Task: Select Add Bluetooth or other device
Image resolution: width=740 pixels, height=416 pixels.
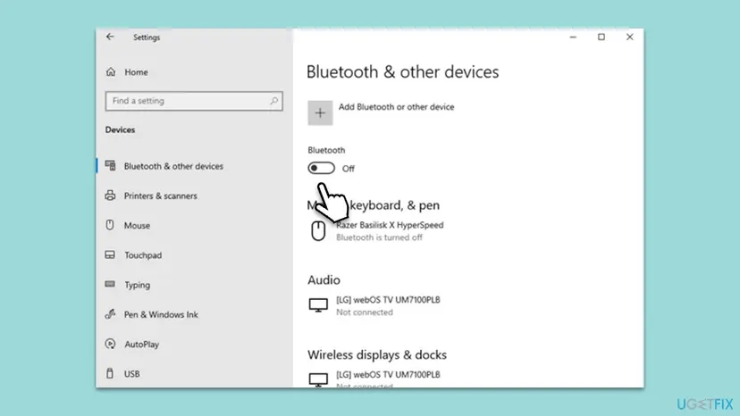Action: coord(397,107)
